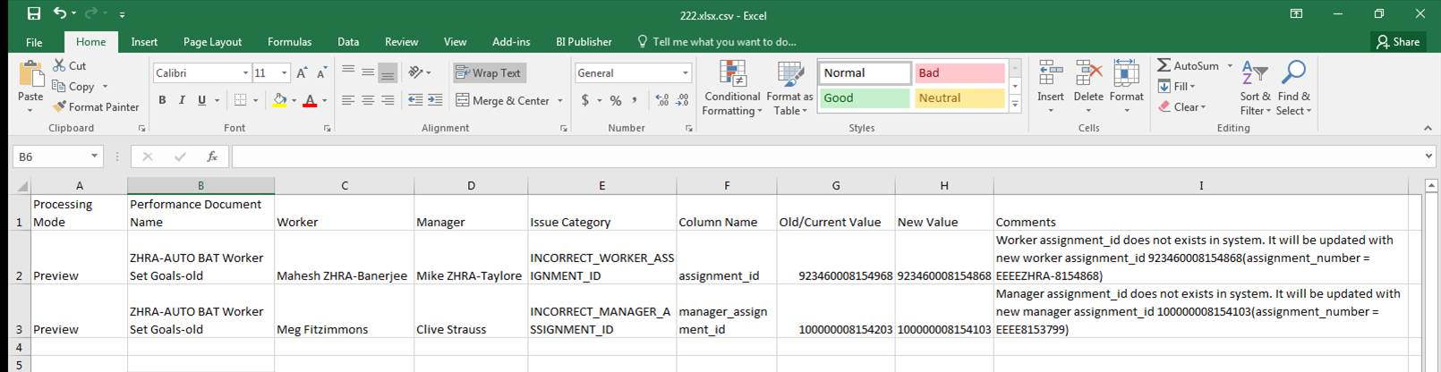Click the Format Painter brush icon
Viewport: 1441px width, 372px height.
60,106
